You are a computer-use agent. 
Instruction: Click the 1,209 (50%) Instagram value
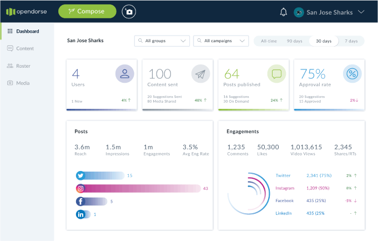point(317,188)
